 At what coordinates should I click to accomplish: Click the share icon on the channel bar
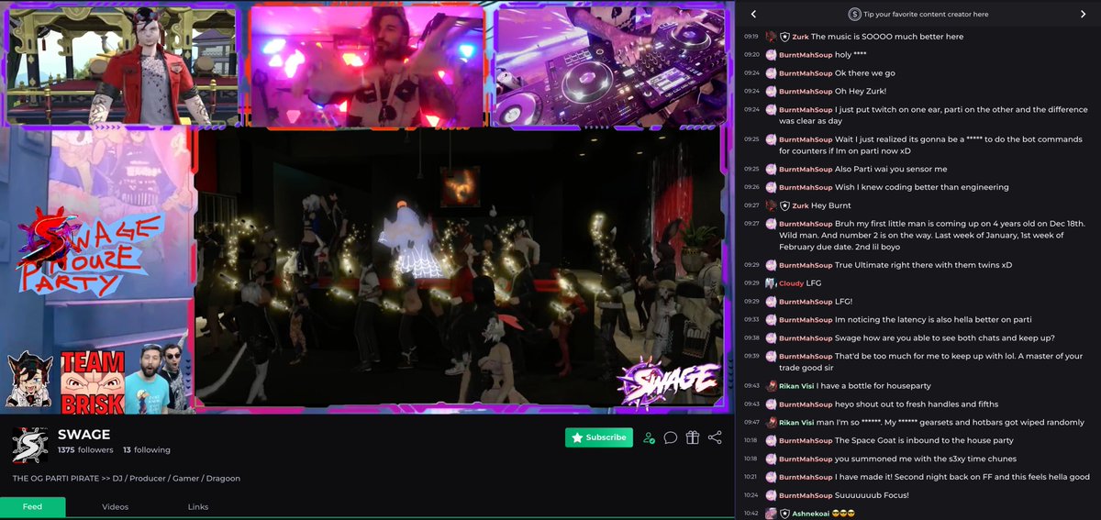715,437
